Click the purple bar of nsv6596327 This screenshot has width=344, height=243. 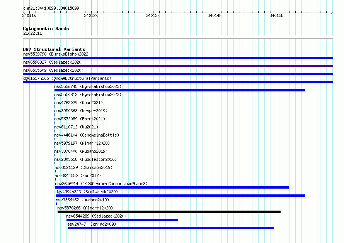point(178,66)
